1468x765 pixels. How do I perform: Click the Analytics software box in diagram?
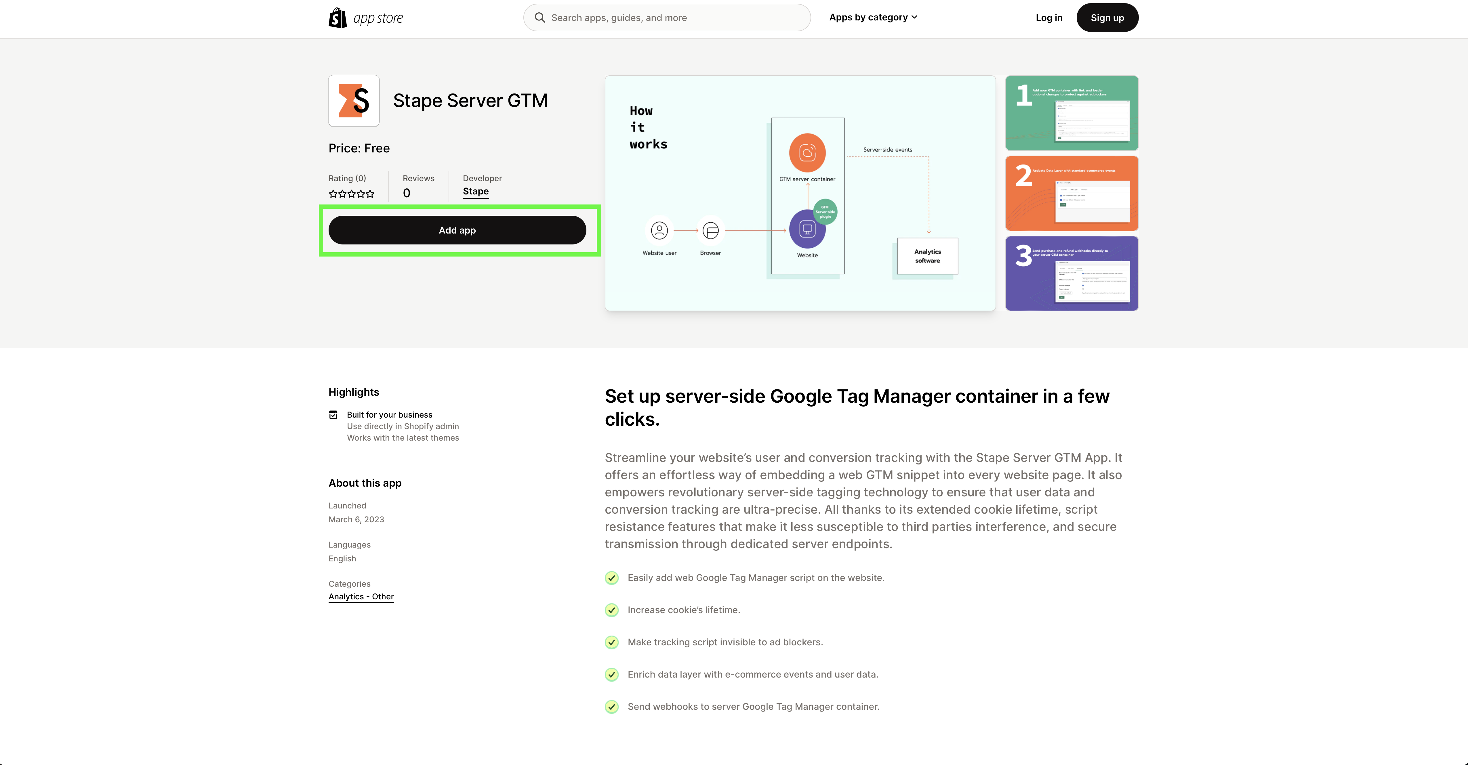(x=927, y=256)
